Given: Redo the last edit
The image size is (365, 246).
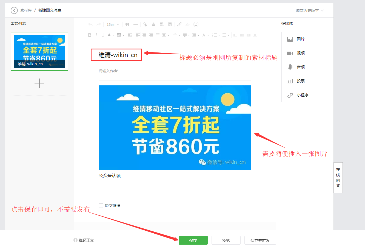Looking at the screenshot, I should tap(99, 24).
